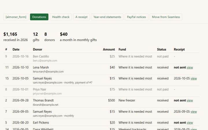View Lena Marsh's unsent receipt
This screenshot has width=208, height=130.
pos(190,67)
